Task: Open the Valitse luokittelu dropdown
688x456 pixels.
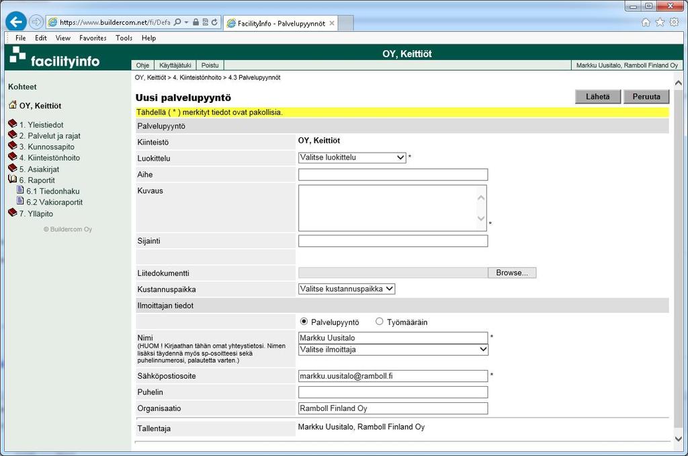Action: [352, 157]
